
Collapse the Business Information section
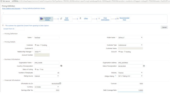click(3, 59)
